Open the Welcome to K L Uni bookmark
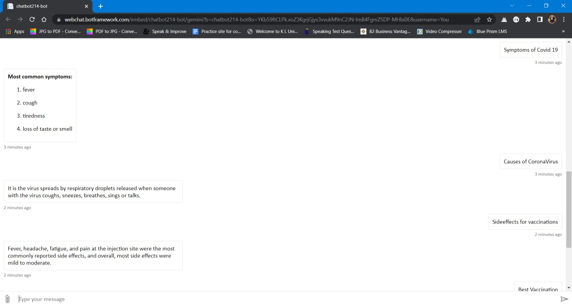 coord(273,31)
